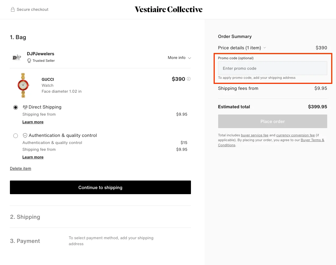The height and width of the screenshot is (265, 336).
Task: Click the Trusted Seller badge icon
Action: (x=29, y=61)
